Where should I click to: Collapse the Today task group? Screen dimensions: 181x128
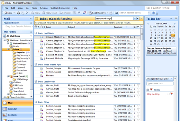tap(147, 90)
